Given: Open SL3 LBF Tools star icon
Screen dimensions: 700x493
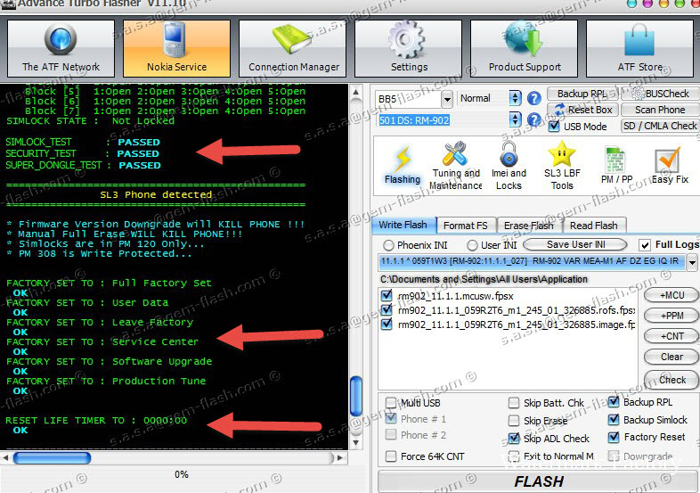Looking at the screenshot, I should (x=562, y=166).
